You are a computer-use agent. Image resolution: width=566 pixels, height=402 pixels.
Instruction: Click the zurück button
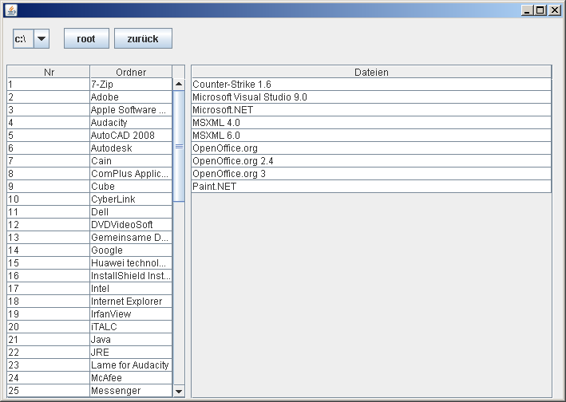(143, 38)
